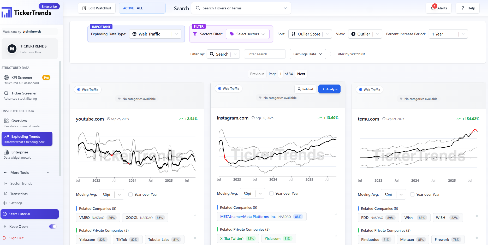Turn off the Keep Open toggle
The width and height of the screenshot is (488, 245).
53,226
